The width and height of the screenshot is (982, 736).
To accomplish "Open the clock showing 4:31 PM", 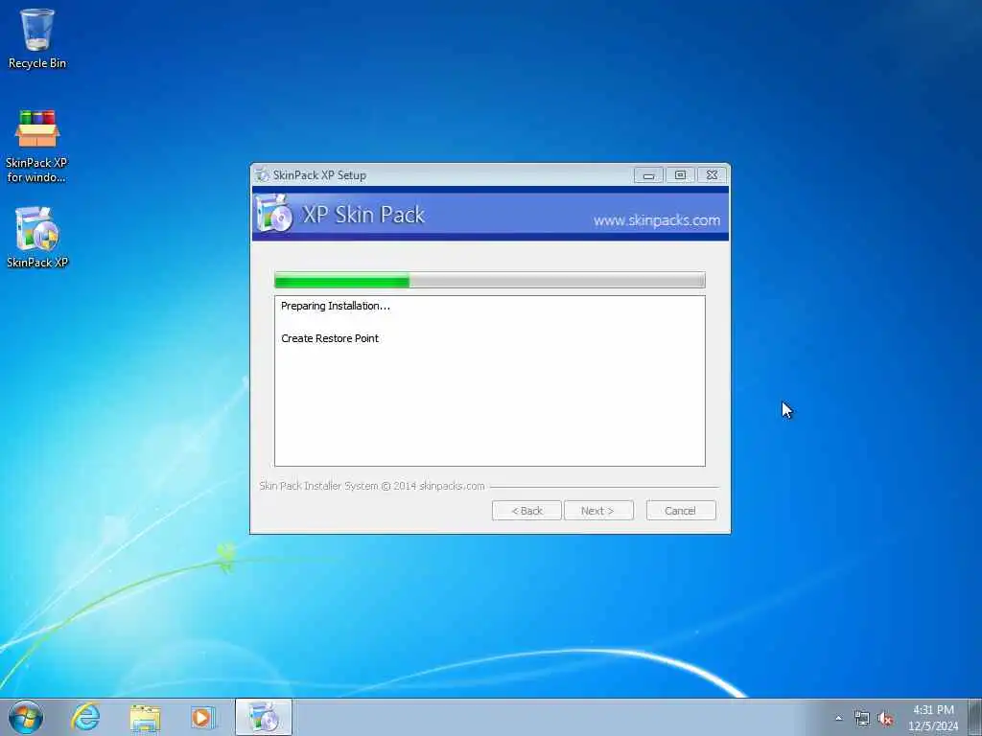I will click(933, 718).
